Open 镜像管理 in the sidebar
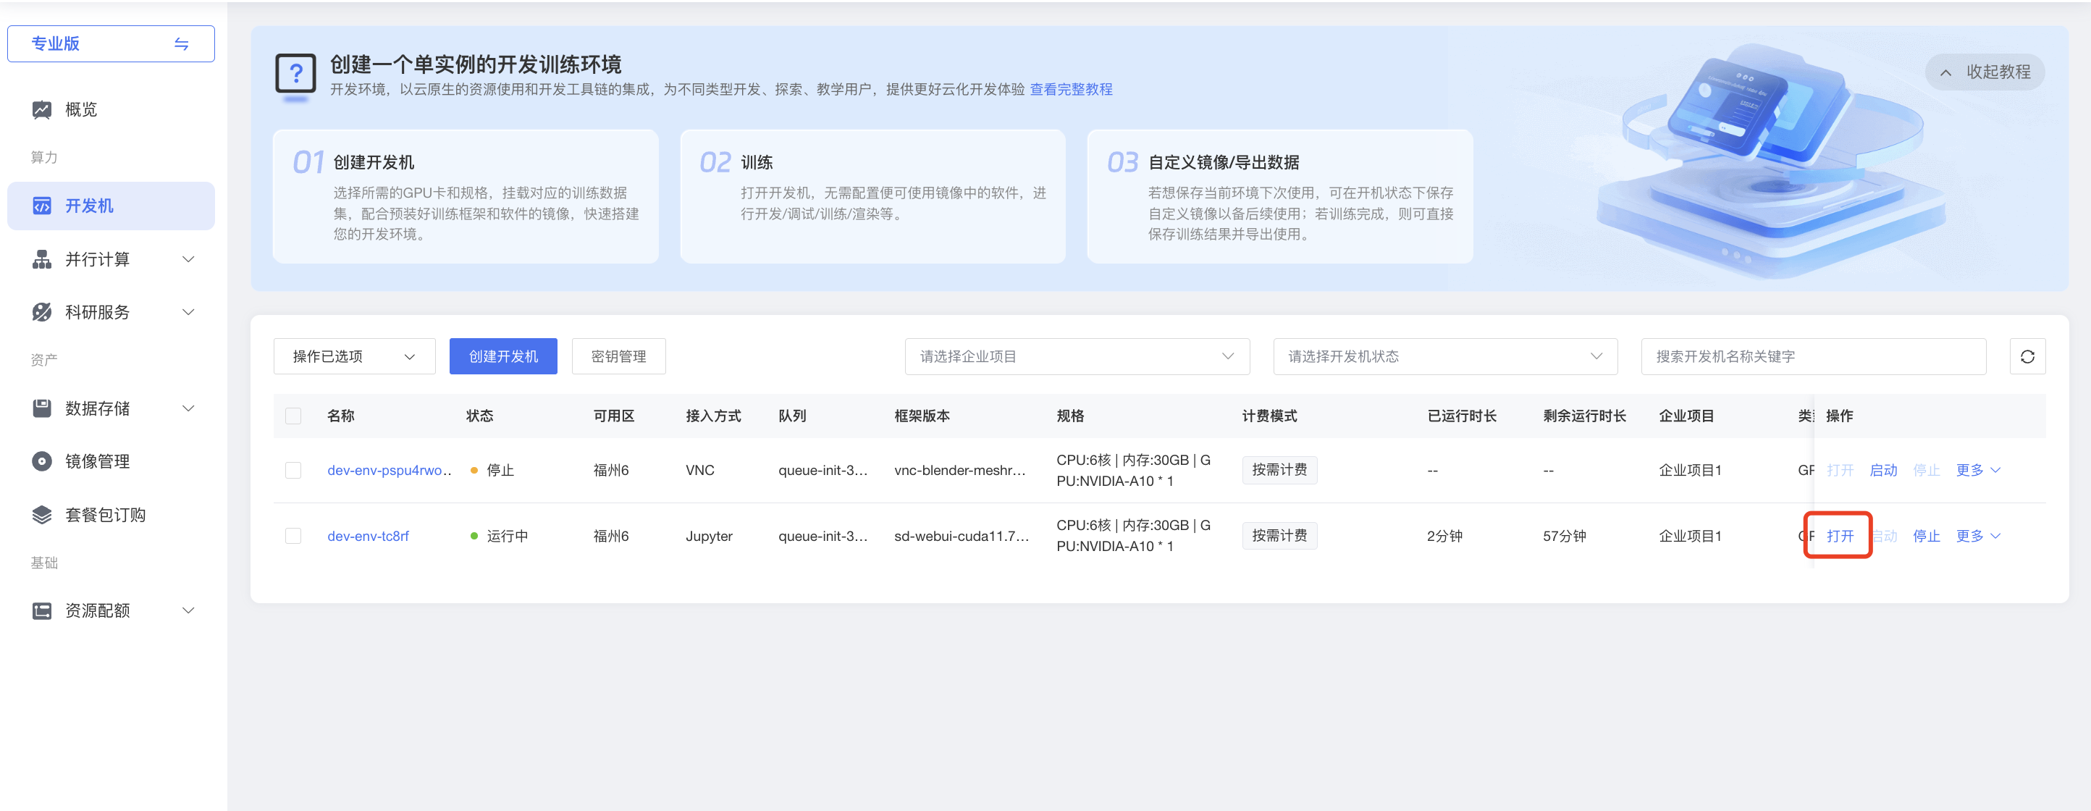Viewport: 2091px width, 811px height. pos(112,462)
